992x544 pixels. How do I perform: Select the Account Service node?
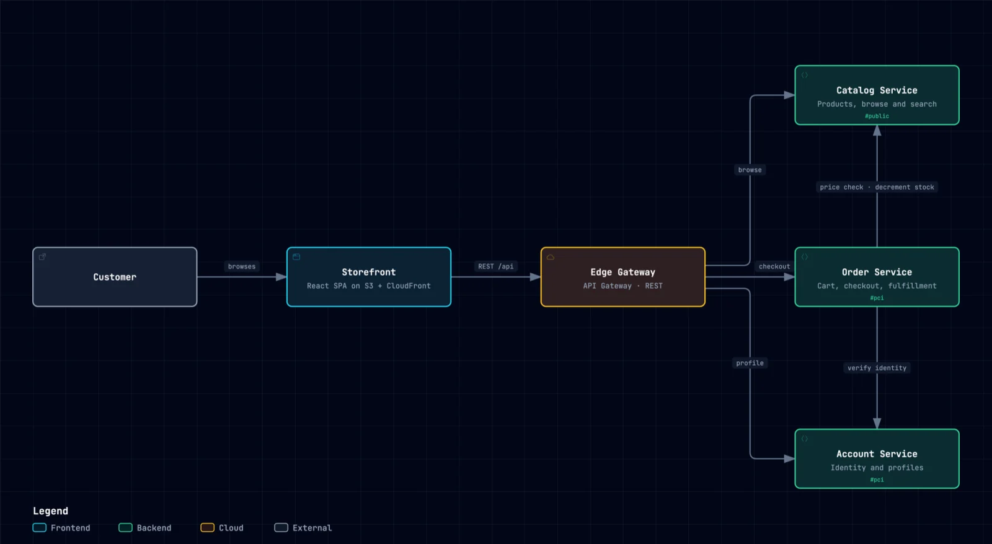[877, 459]
